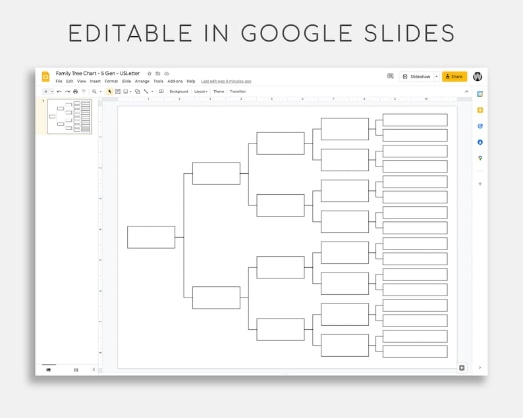Open the Help menu

click(191, 82)
